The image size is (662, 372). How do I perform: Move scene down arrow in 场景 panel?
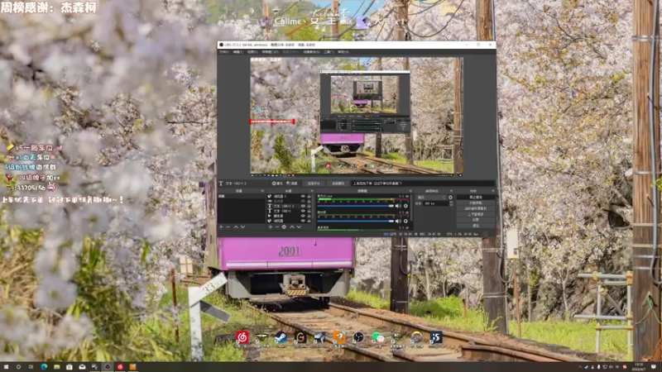point(242,227)
